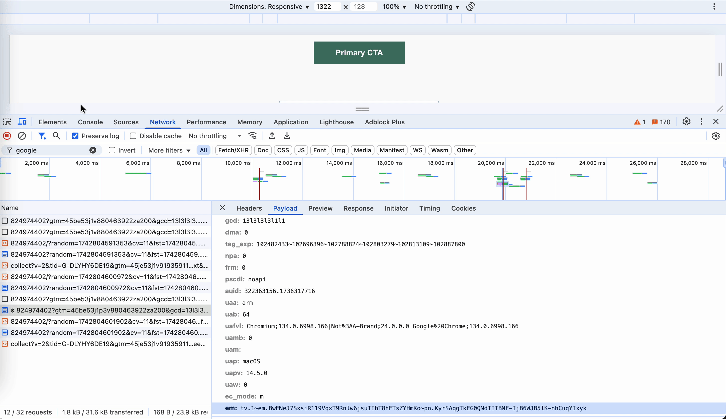This screenshot has height=419, width=726.
Task: Click the warnings count indicator showing 1
Action: tap(640, 122)
